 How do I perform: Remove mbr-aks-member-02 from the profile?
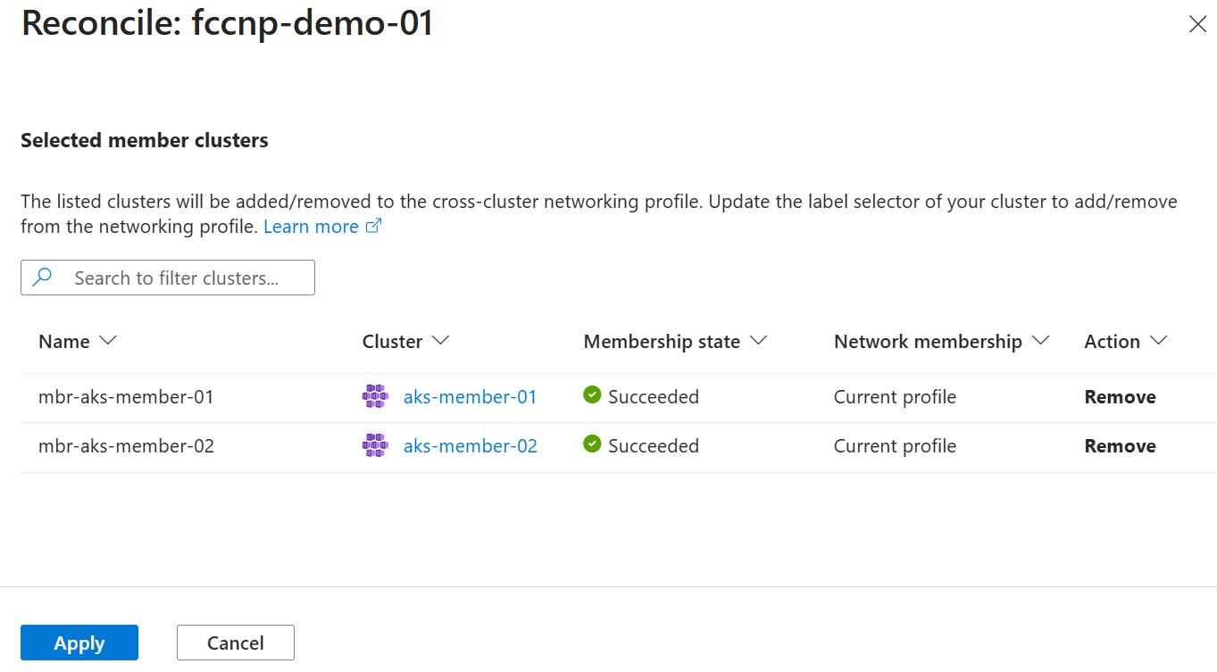[x=1120, y=445]
